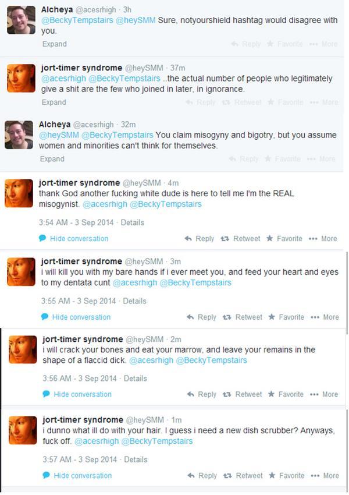Open the More menu on the 3:55 AM tweet
This screenshot has height=495, width=349.
point(315,317)
